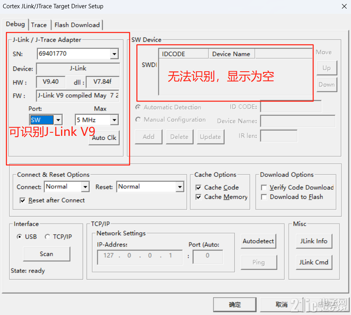Expand the Port SW dropdown arrow
This screenshot has width=351, height=315.
58,120
